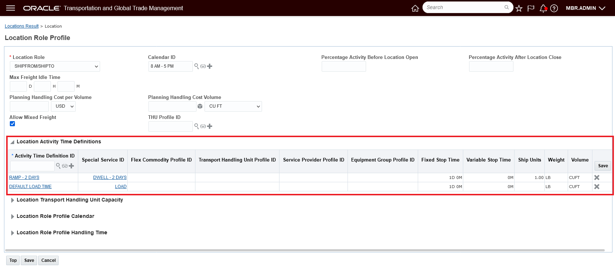Toggle Allow Mixed Freight checkbox

click(x=12, y=124)
